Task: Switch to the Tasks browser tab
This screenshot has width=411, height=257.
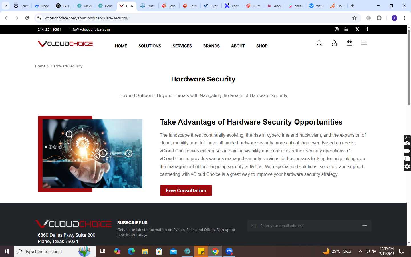Action: pos(84,6)
